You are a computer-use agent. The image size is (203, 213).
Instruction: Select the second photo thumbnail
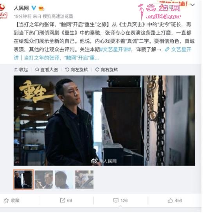(x=44, y=179)
